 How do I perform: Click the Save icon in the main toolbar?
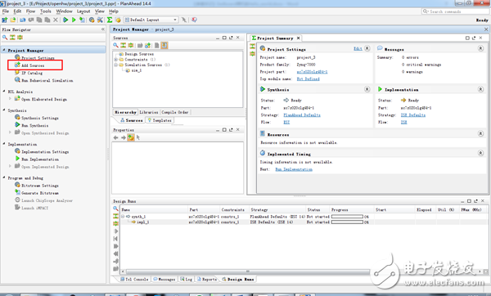[x=23, y=20]
